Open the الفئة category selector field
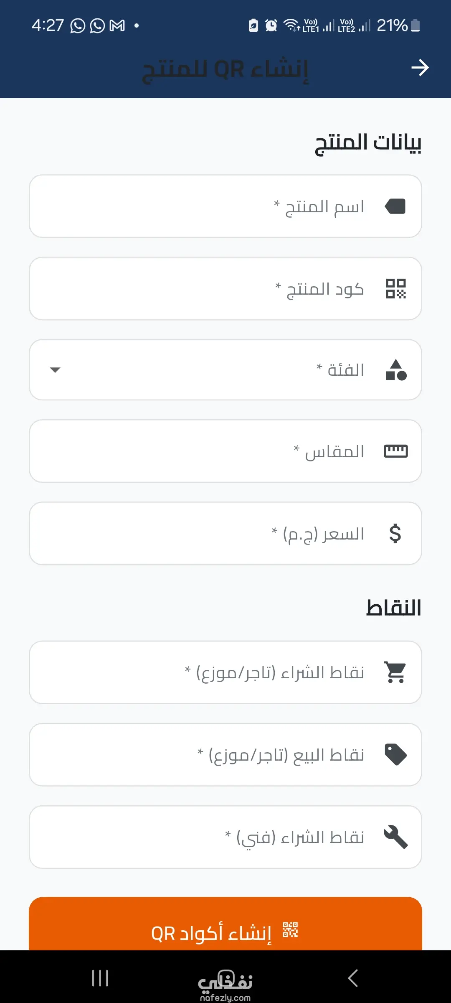 click(x=225, y=370)
